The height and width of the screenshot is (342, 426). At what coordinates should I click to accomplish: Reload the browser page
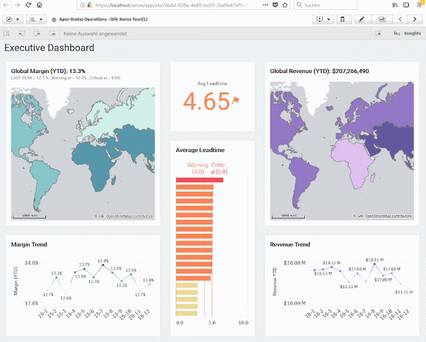[x=28, y=5]
